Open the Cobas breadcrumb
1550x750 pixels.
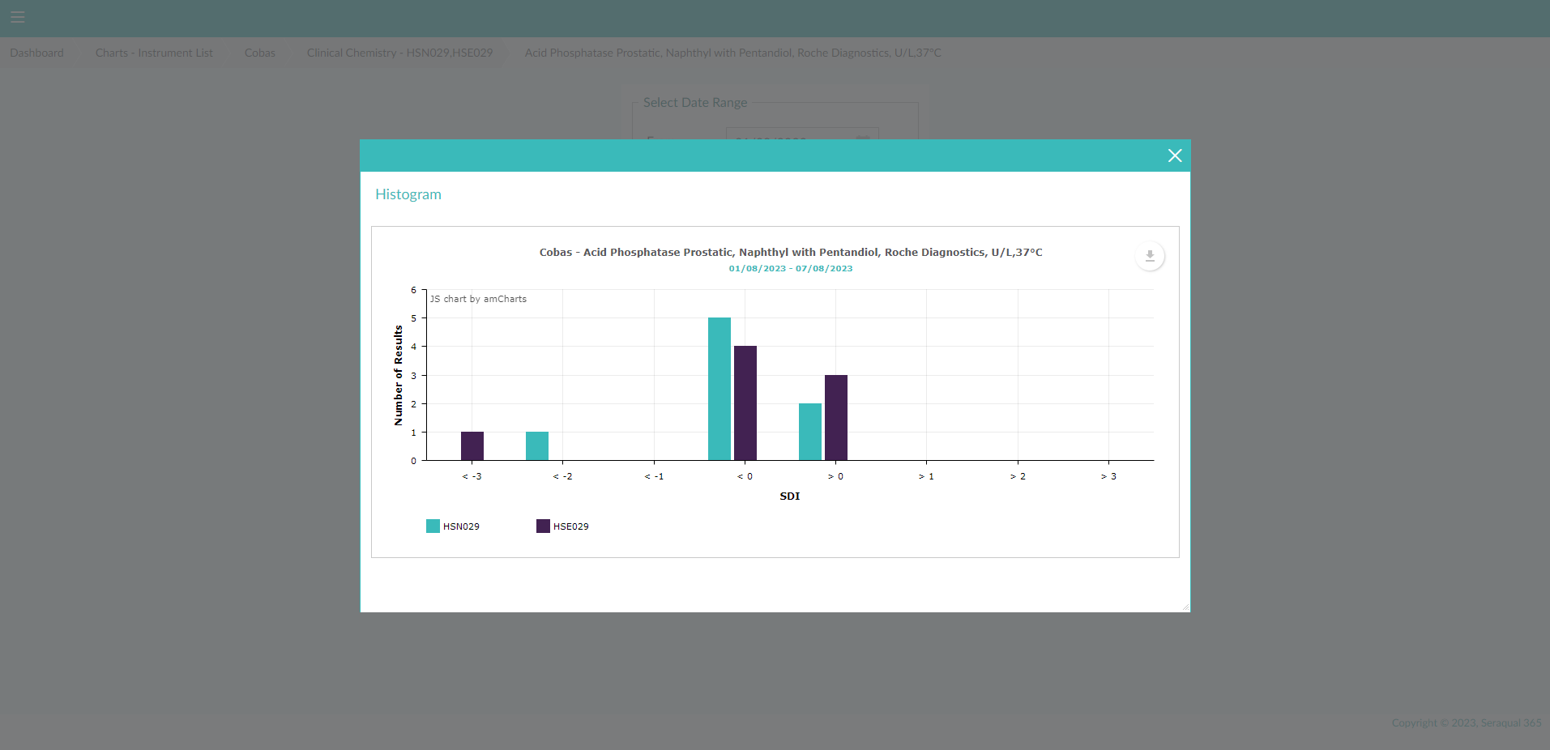(x=260, y=53)
